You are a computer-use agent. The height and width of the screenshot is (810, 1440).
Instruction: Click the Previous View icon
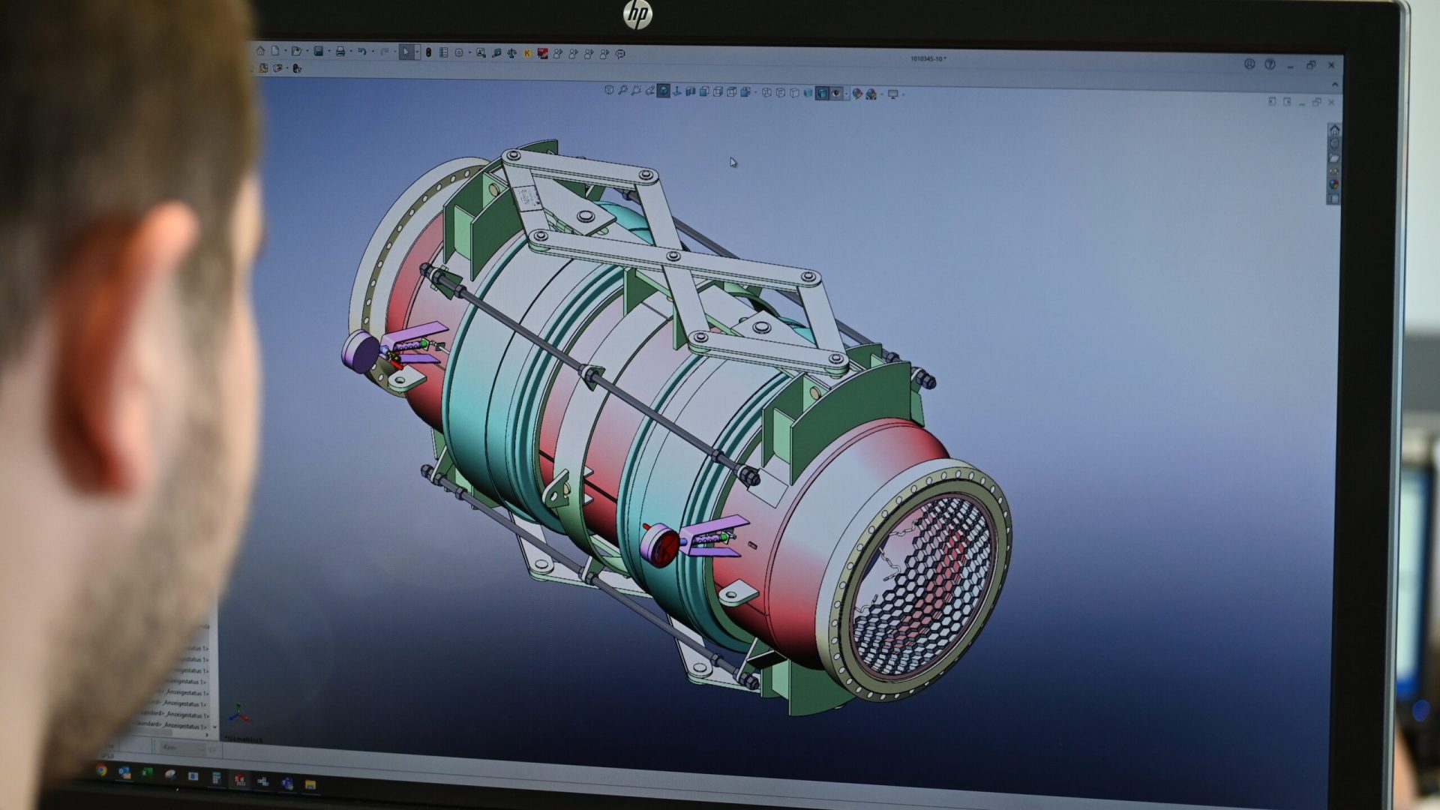649,91
